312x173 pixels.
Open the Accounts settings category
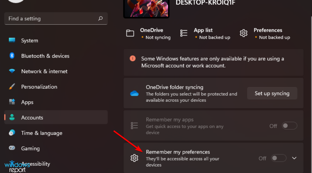(x=32, y=118)
